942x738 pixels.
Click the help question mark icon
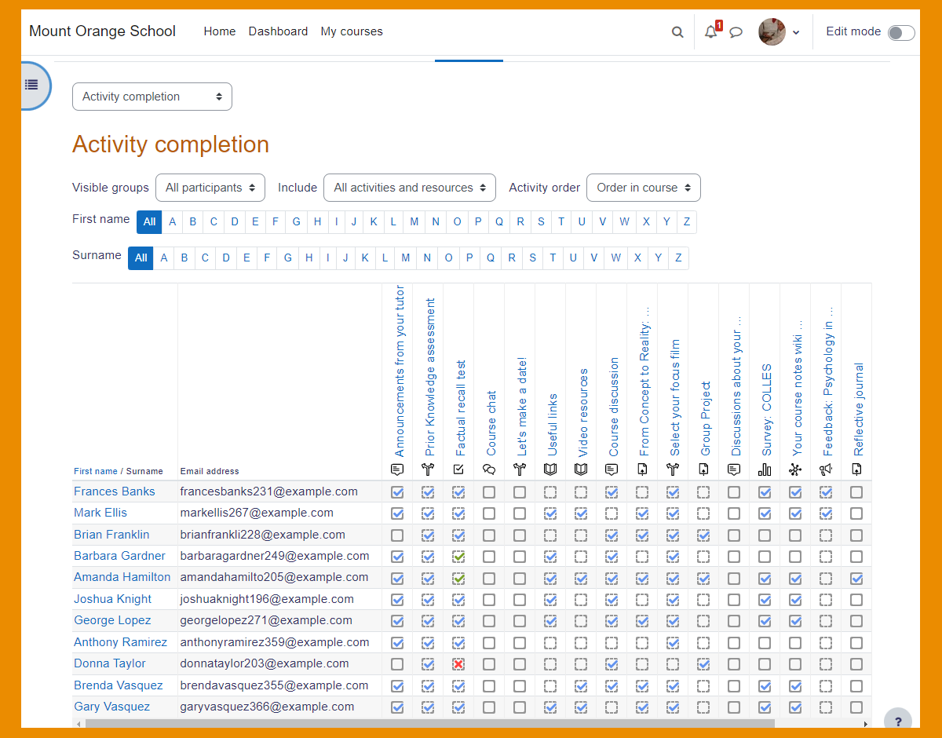pyautogui.click(x=898, y=722)
